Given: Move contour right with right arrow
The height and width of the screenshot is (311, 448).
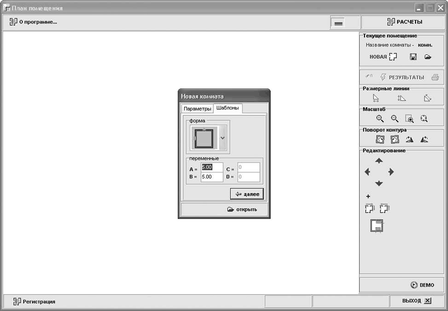Looking at the screenshot, I should coord(391,172).
